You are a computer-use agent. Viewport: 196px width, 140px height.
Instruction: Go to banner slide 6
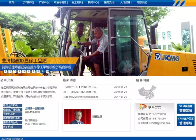tap(28, 71)
